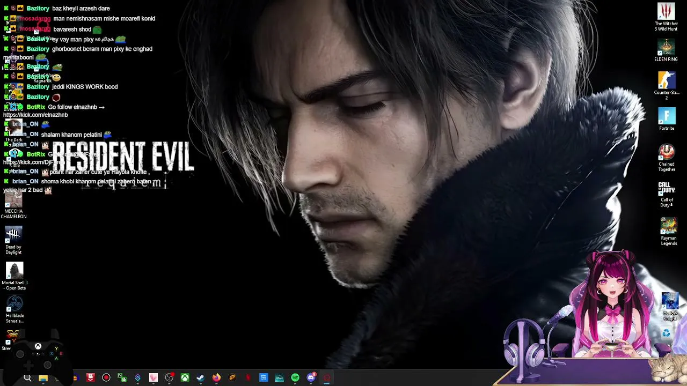Launch Firefox from the taskbar
Screen dimensions: 687x386
(216, 378)
